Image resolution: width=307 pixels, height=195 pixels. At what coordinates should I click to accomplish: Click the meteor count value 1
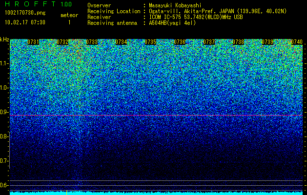coord(69,22)
